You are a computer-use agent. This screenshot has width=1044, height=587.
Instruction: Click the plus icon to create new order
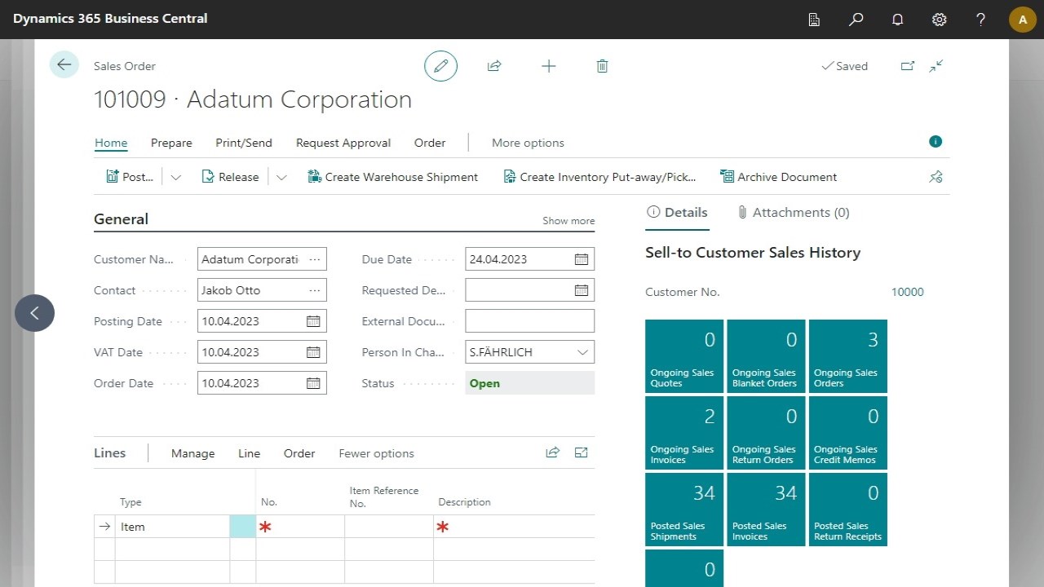(549, 66)
